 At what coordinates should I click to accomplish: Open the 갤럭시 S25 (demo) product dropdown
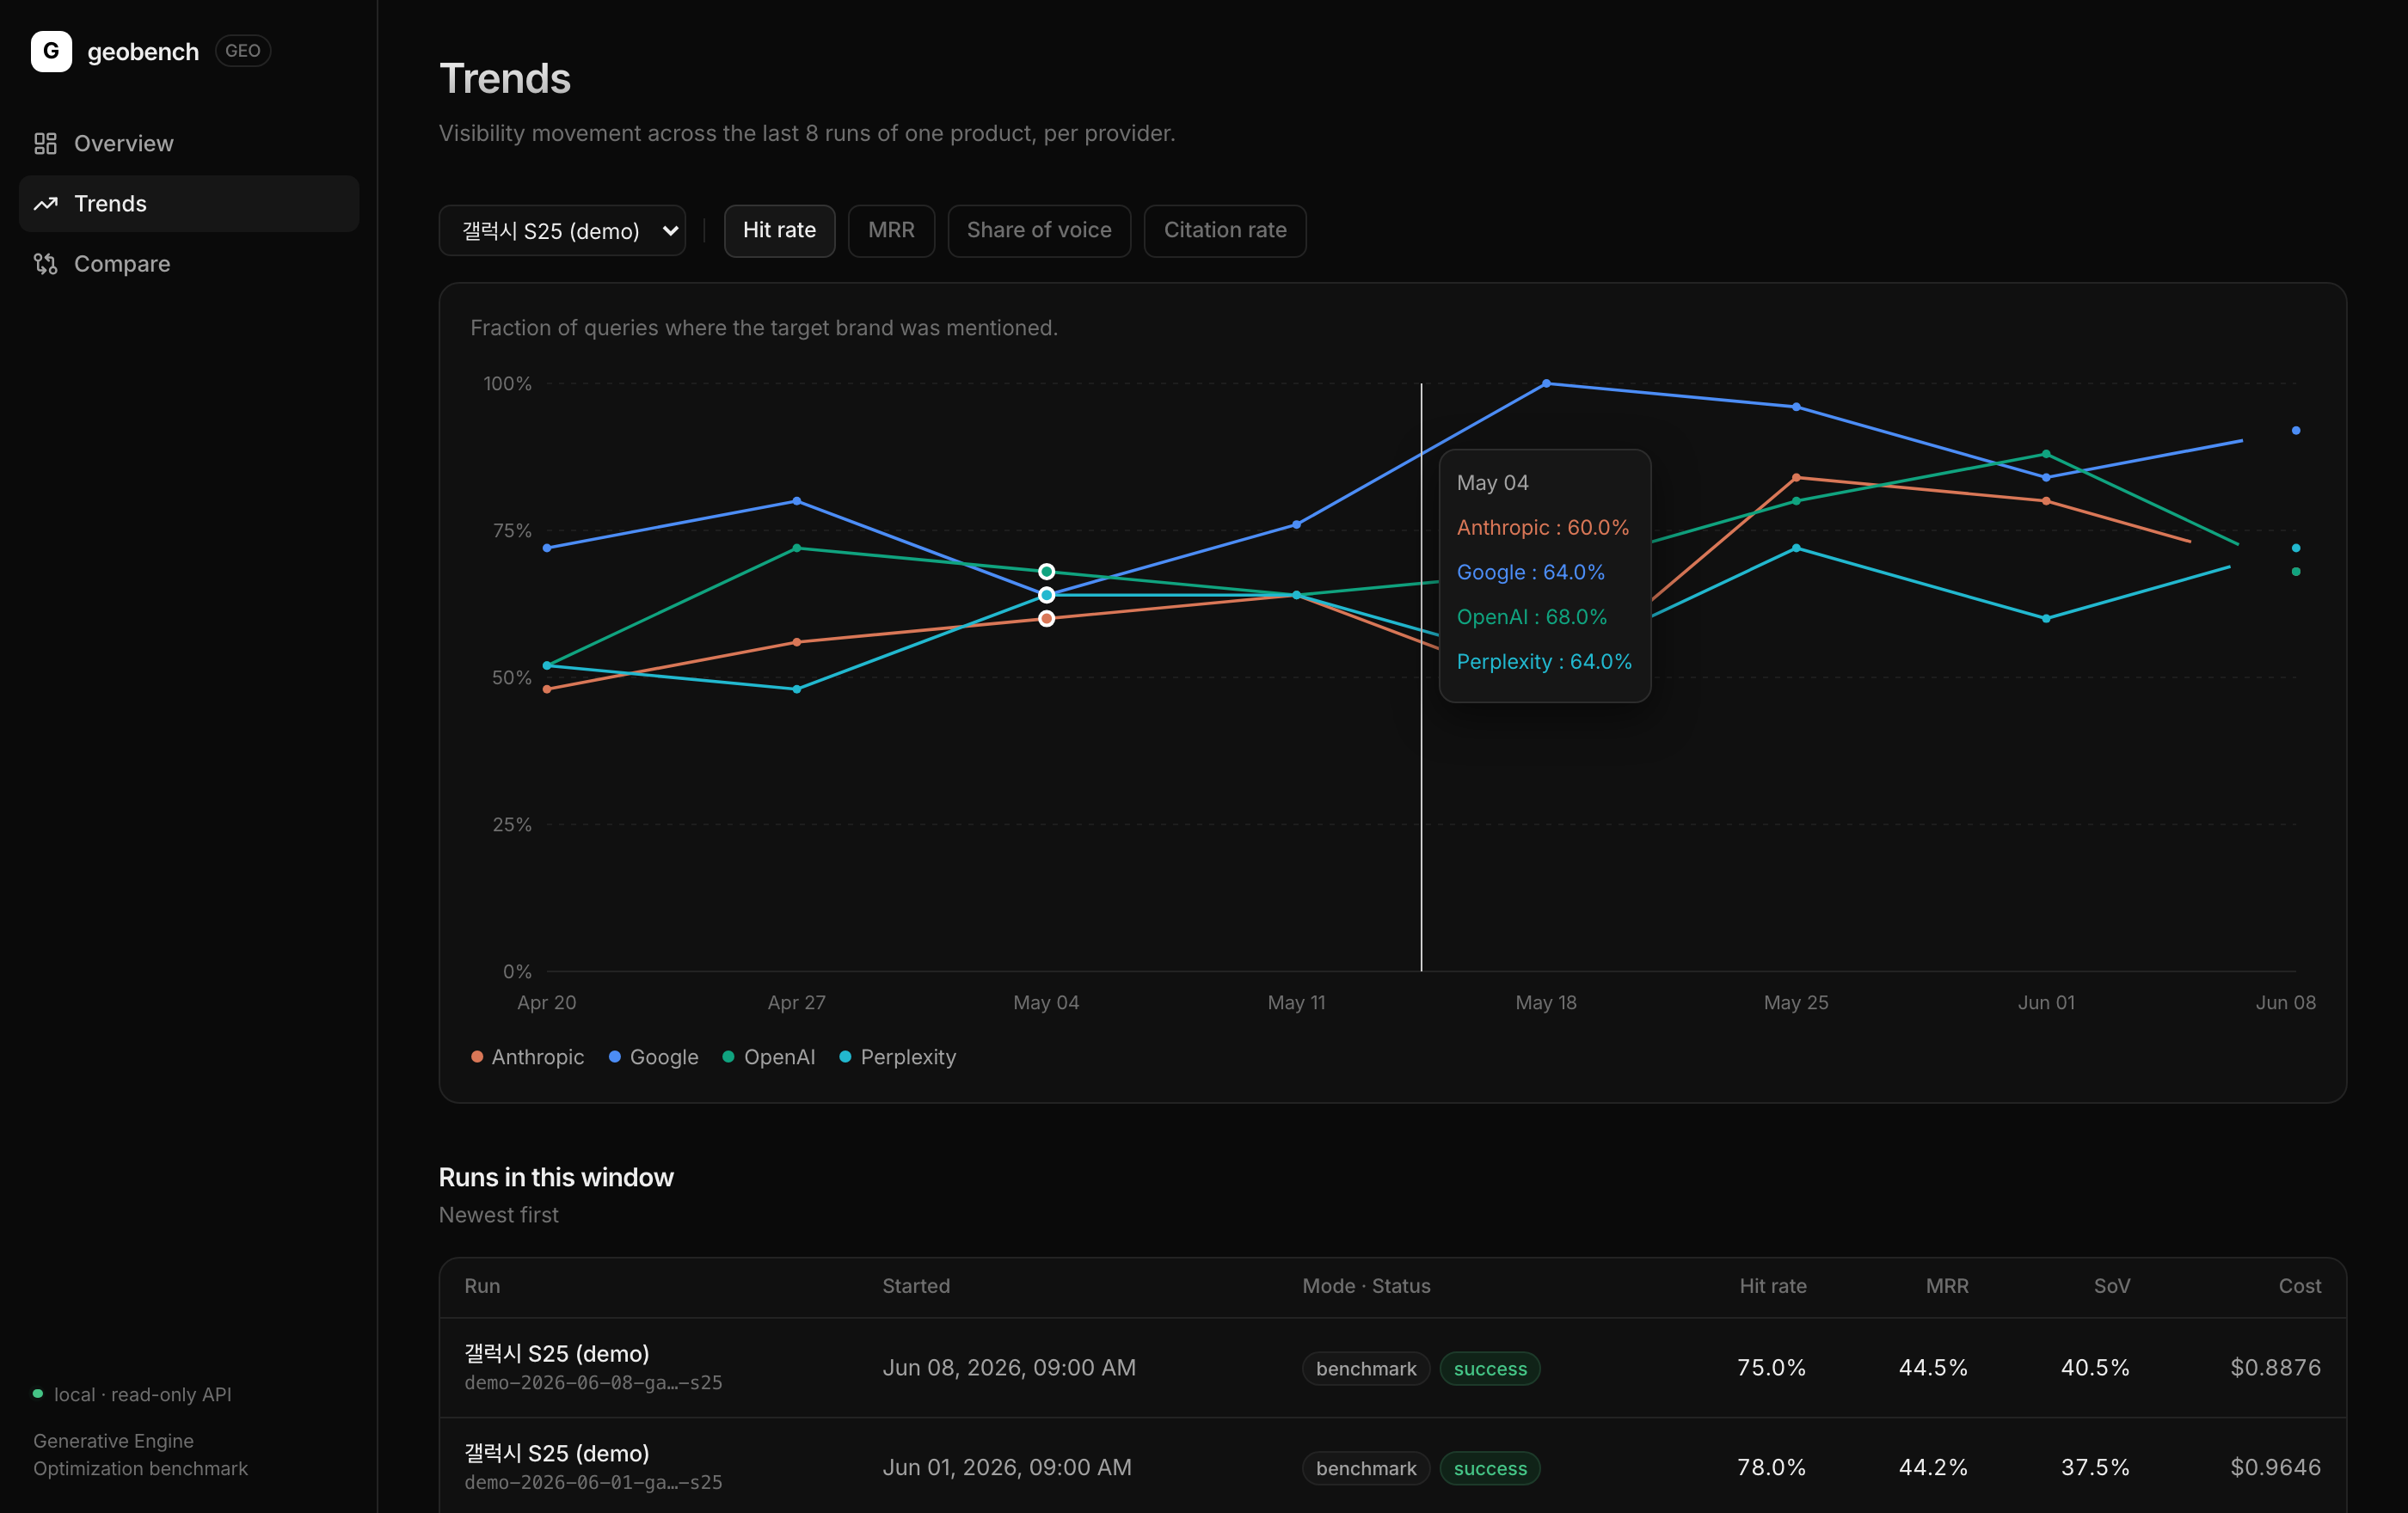562,231
